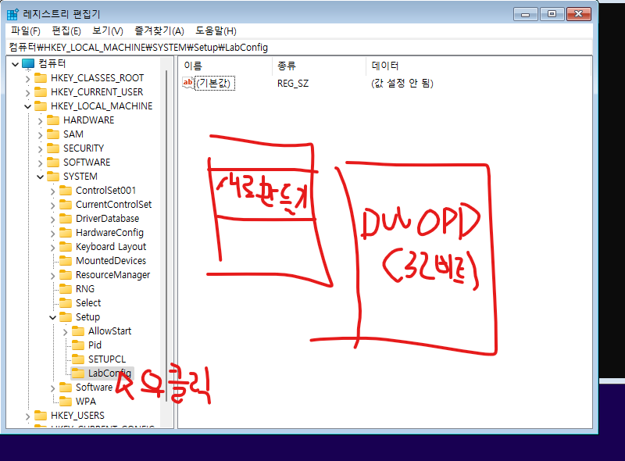The height and width of the screenshot is (461, 625).
Task: Expand HKEY_CLASSES_ROOT chevron
Action: click(27, 79)
